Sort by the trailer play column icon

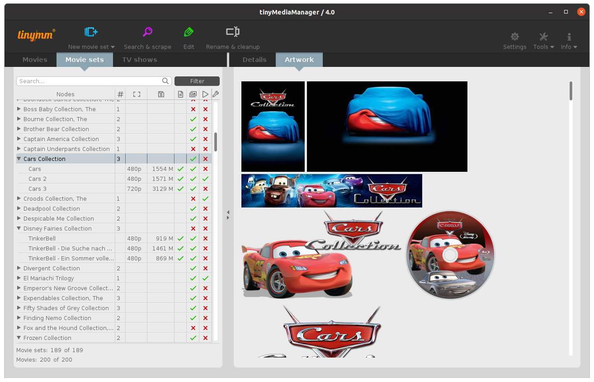tap(205, 94)
